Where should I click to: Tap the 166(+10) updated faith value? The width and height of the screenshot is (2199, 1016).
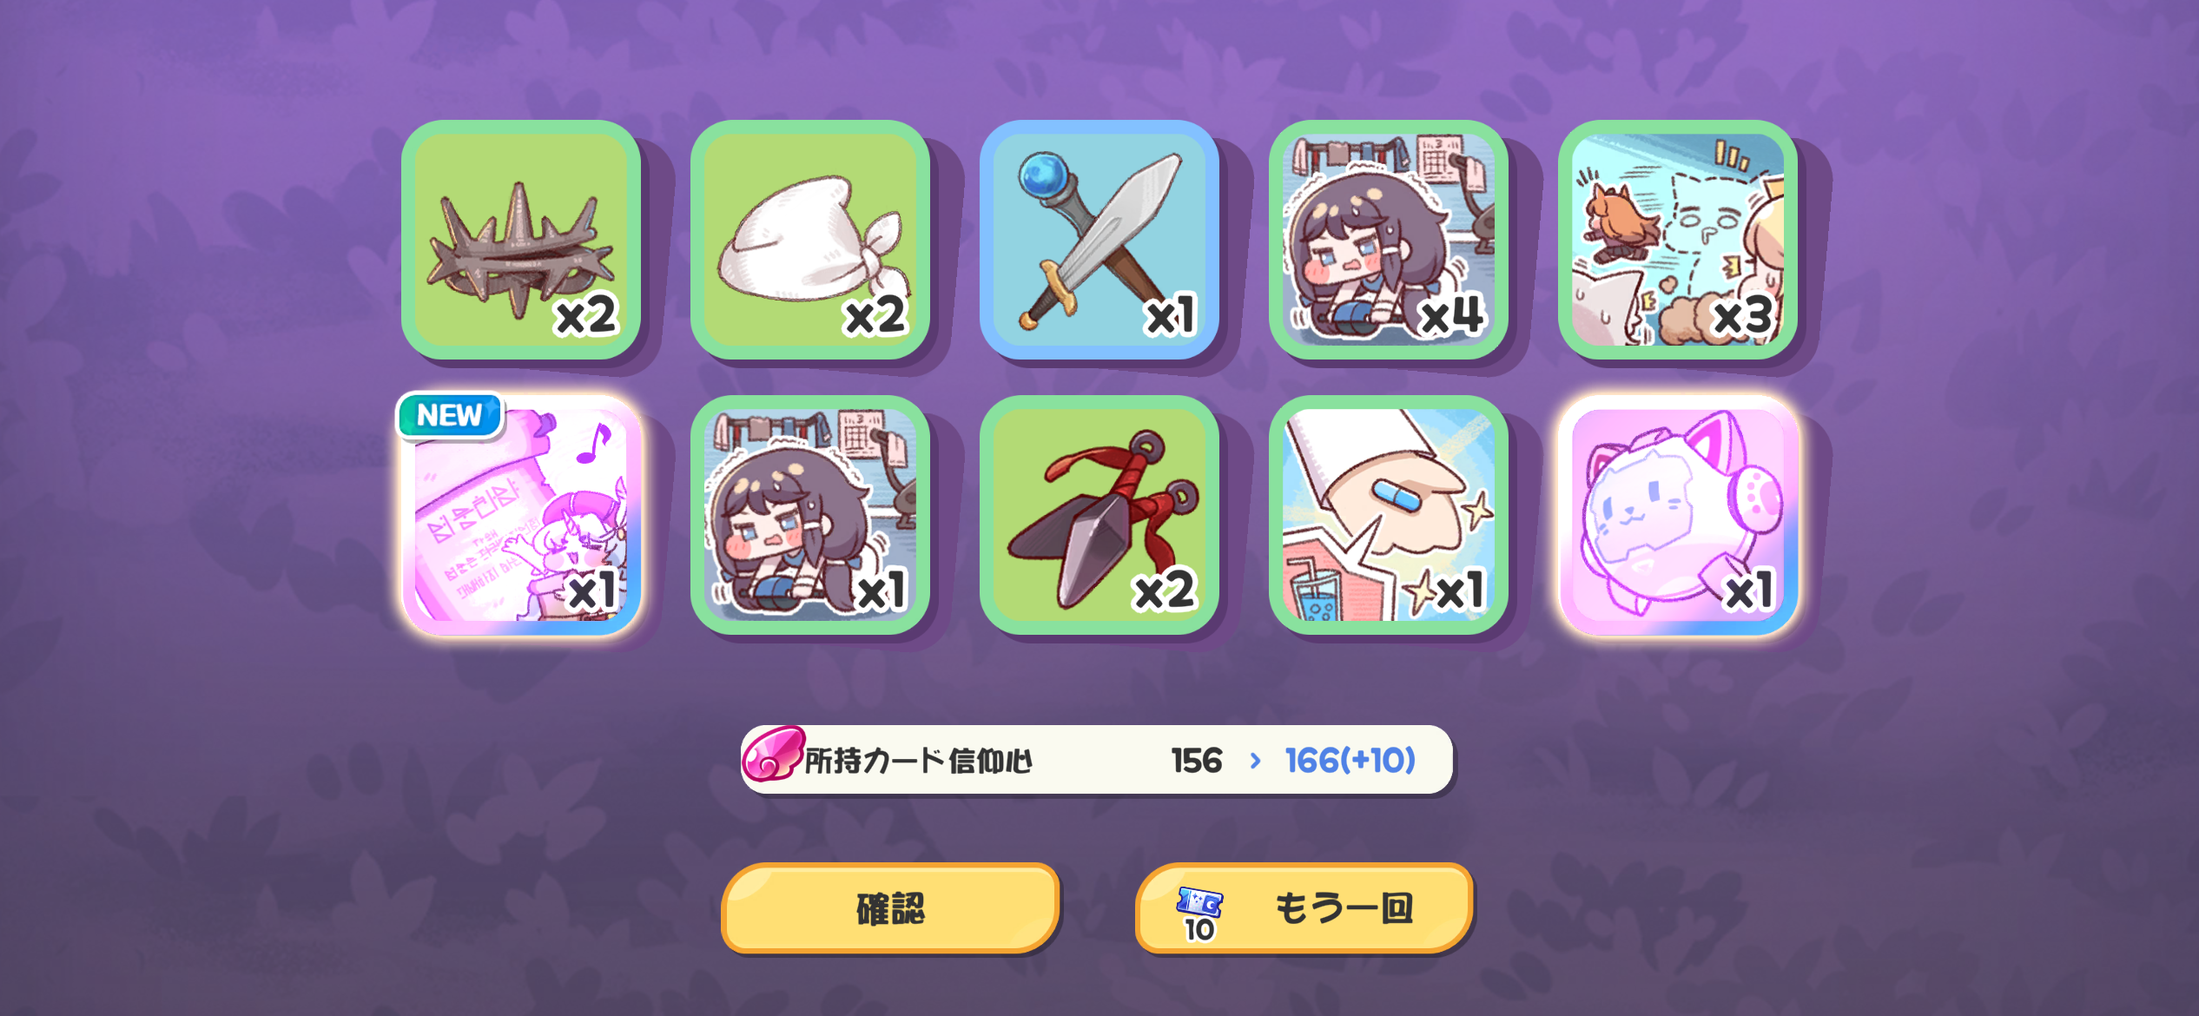(x=1350, y=761)
